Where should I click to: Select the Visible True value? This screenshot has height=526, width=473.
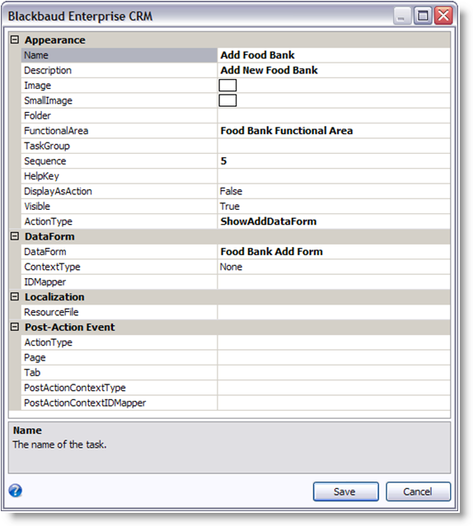coord(334,207)
